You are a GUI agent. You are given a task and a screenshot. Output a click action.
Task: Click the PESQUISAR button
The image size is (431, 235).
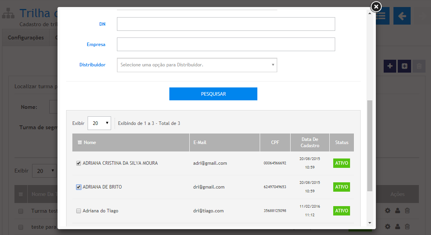point(213,94)
